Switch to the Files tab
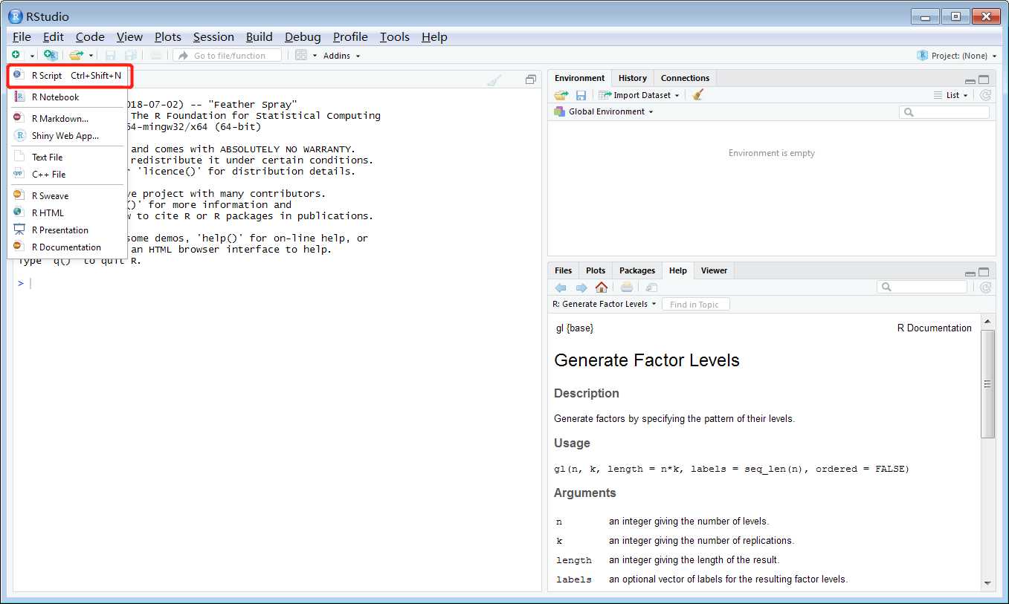1009x604 pixels. pyautogui.click(x=564, y=270)
